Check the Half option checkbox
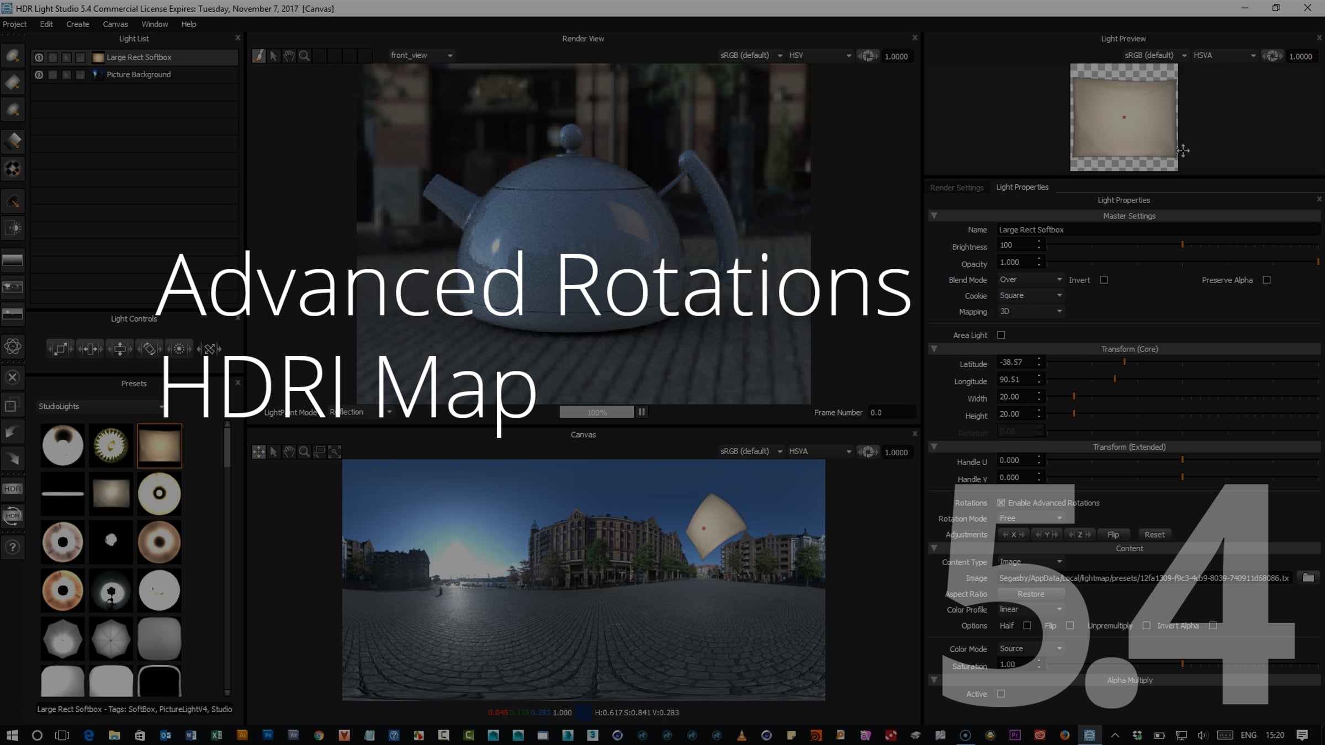The image size is (1325, 745). 1027,625
